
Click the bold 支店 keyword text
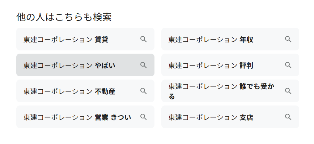coord(246,117)
